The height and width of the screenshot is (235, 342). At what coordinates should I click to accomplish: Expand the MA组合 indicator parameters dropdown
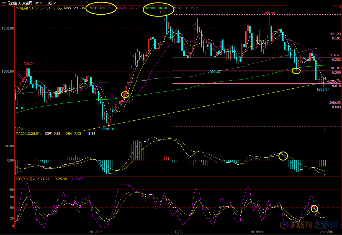[61, 8]
